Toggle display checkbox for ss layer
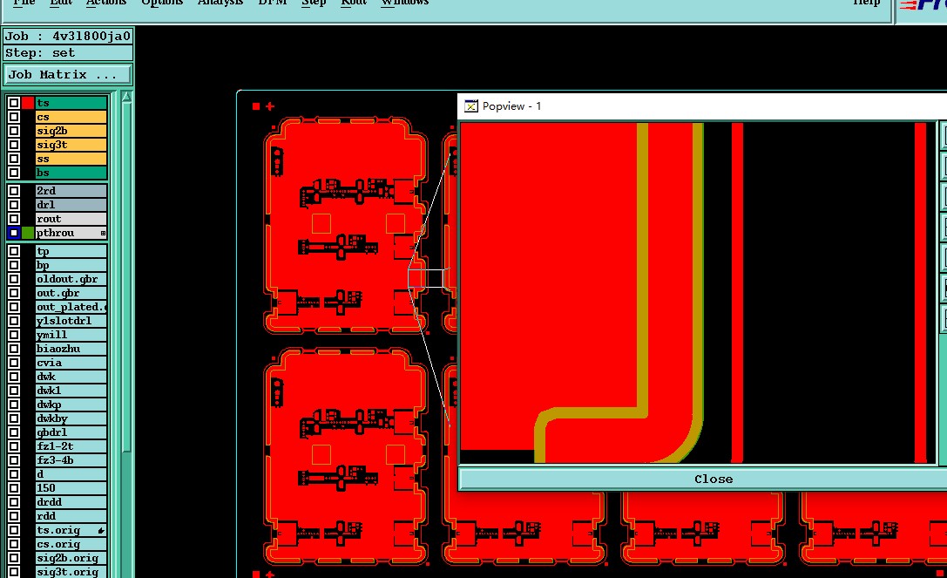This screenshot has width=947, height=578. (14, 159)
